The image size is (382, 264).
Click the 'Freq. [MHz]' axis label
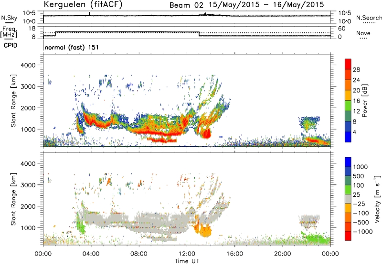click(9, 32)
